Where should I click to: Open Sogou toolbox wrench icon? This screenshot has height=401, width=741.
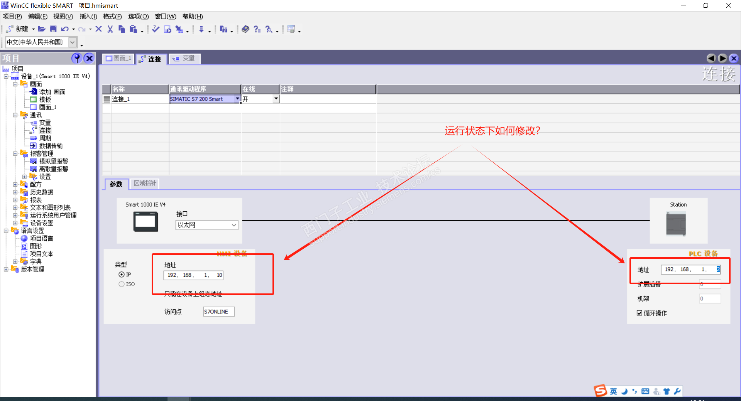pos(677,391)
